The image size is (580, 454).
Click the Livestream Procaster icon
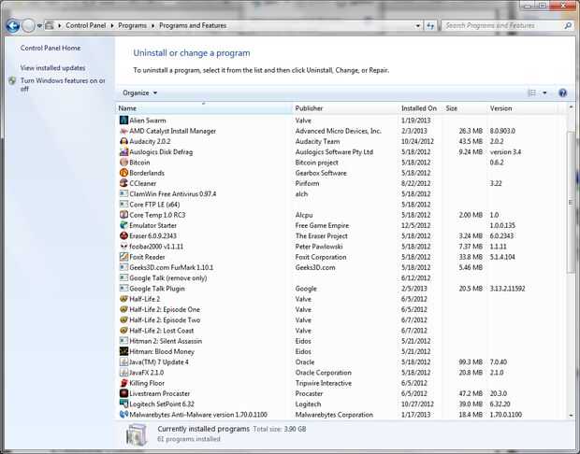pos(123,393)
